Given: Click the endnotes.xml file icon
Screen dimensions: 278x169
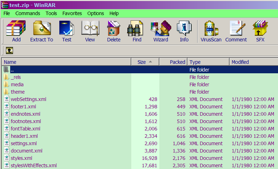Looking at the screenshot, I should 7,114.
